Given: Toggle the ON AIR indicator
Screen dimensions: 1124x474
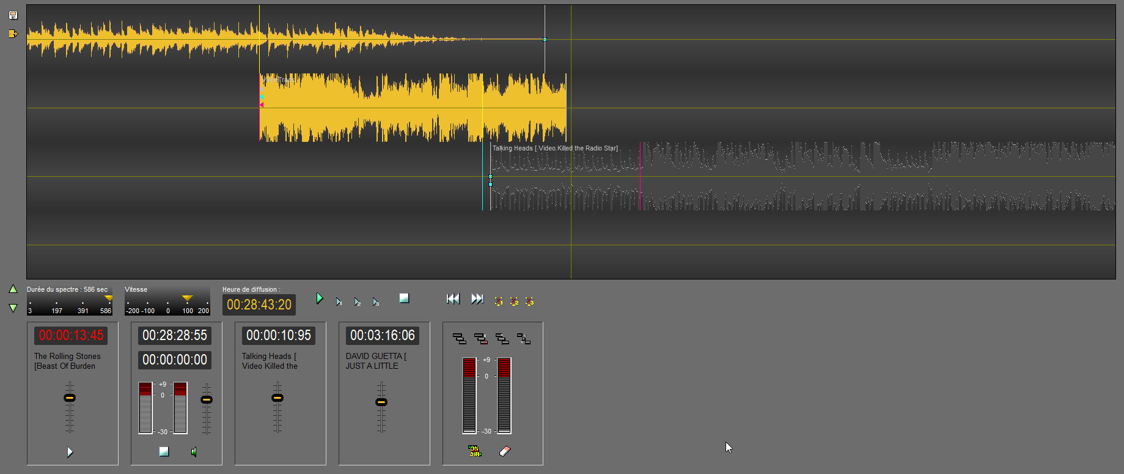Looking at the screenshot, I should 474,451.
